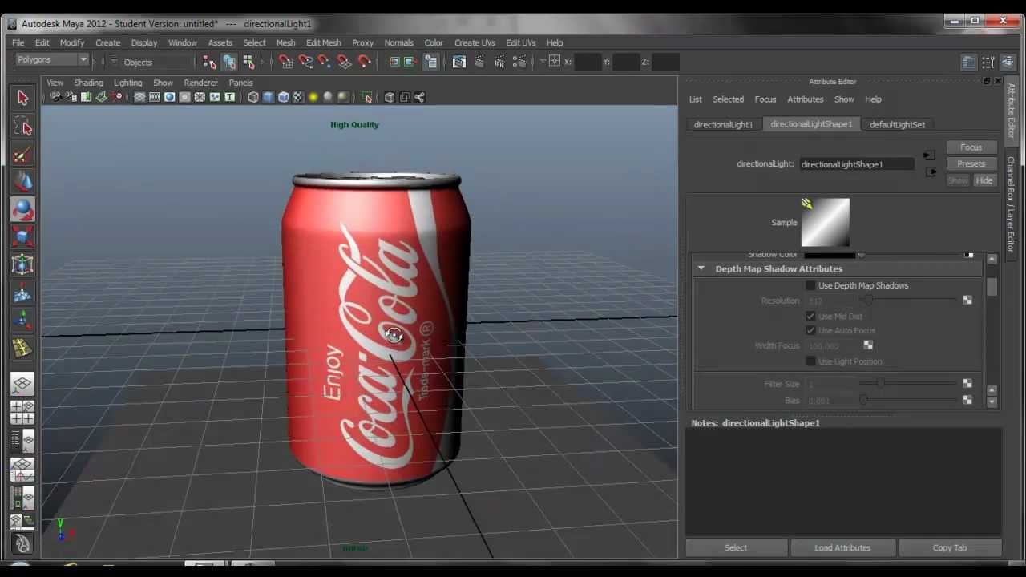The height and width of the screenshot is (577, 1026).
Task: Enable Snap to curves magnet icon
Action: coord(305,62)
